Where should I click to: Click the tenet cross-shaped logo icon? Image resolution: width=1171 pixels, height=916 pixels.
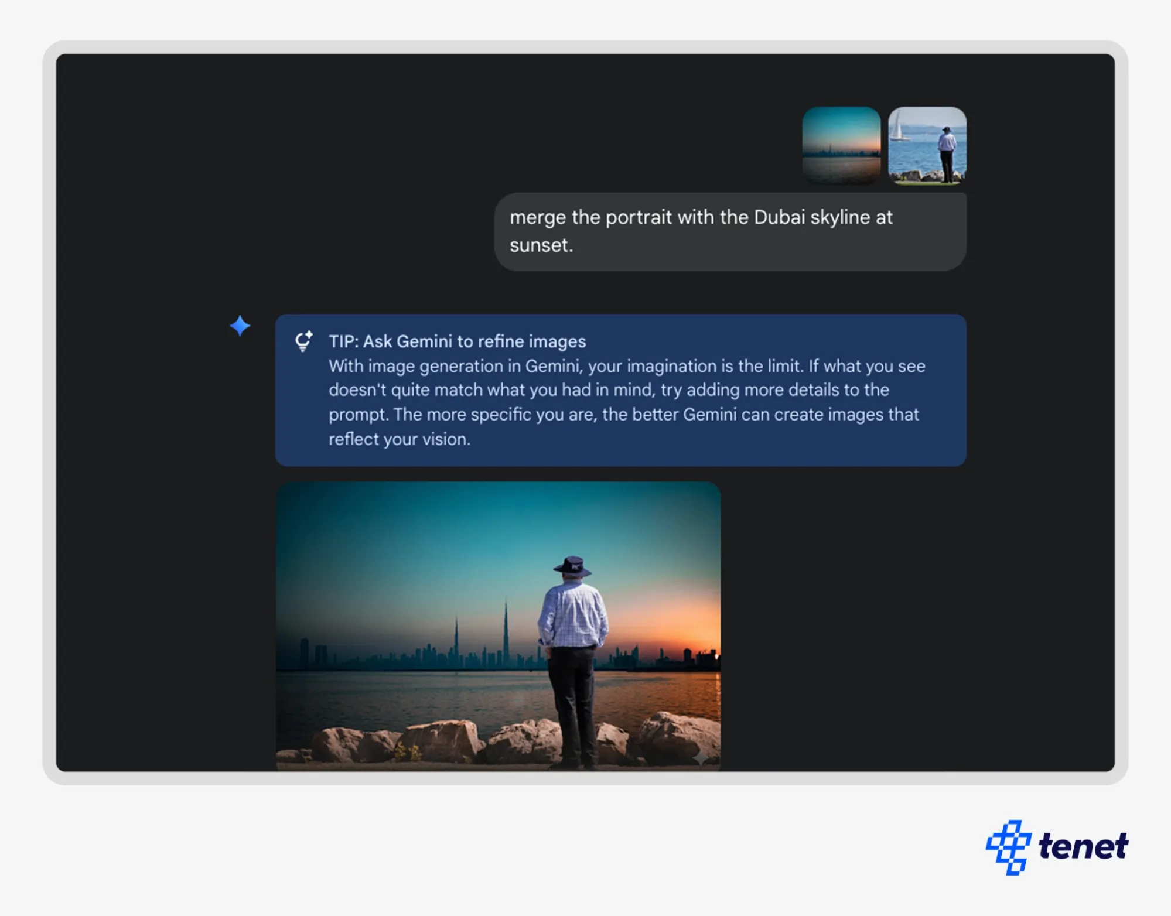coord(1008,847)
